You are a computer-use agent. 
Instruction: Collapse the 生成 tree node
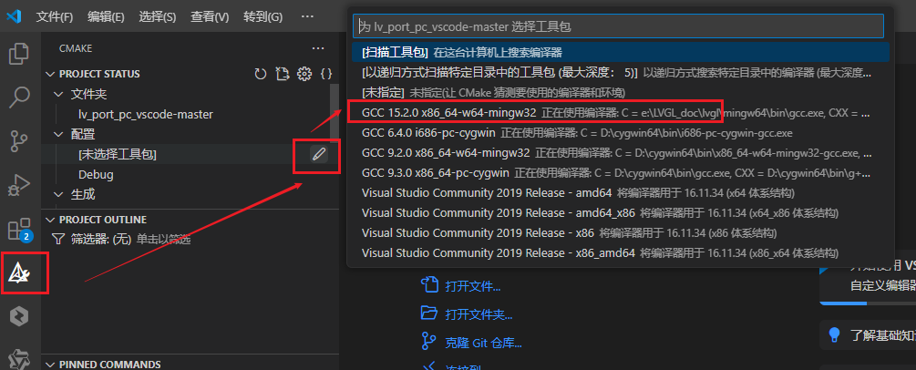pos(57,194)
